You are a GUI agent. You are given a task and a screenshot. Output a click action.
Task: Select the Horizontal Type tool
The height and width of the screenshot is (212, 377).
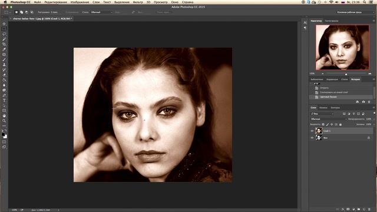tap(4, 101)
